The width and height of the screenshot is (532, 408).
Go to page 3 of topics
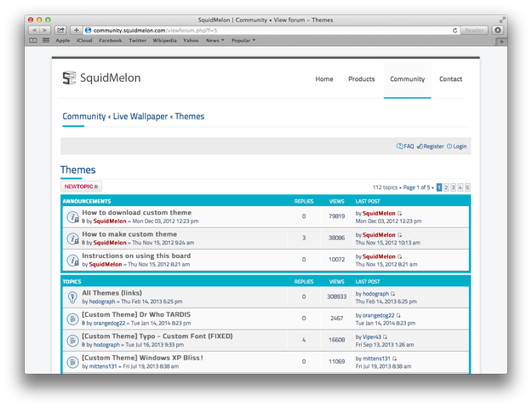(453, 187)
